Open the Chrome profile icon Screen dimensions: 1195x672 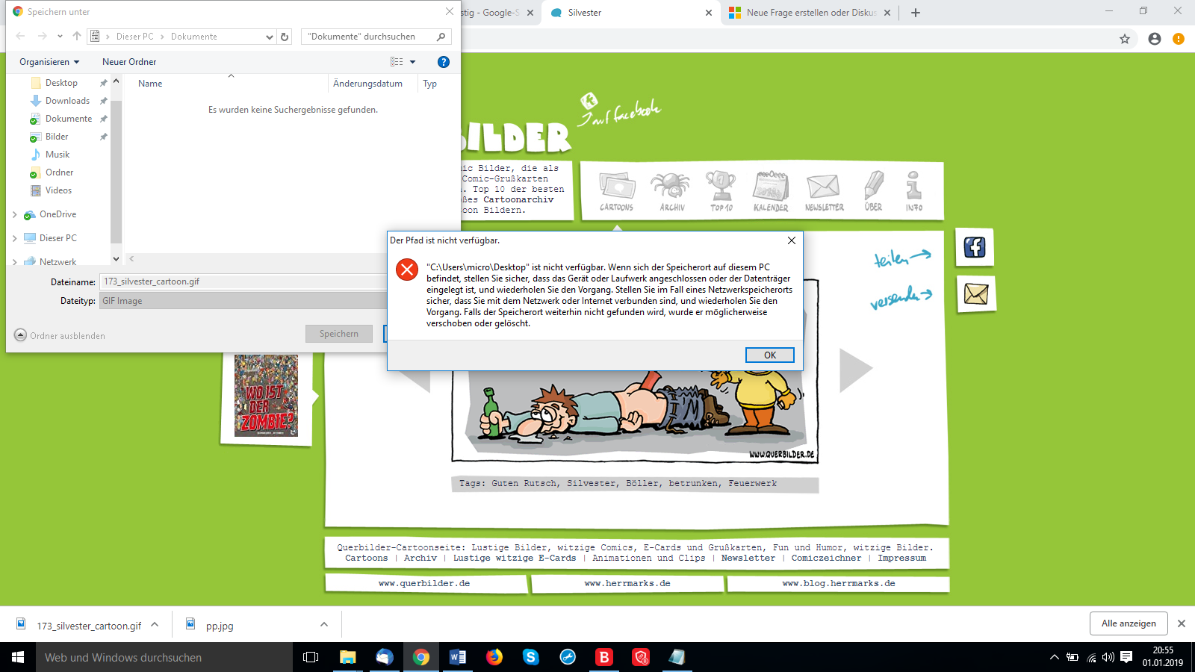[1155, 39]
